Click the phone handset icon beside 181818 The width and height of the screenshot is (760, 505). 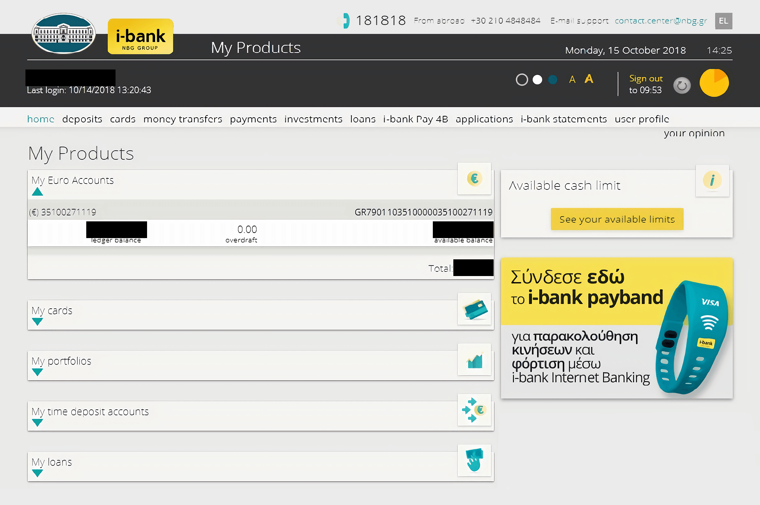345,21
